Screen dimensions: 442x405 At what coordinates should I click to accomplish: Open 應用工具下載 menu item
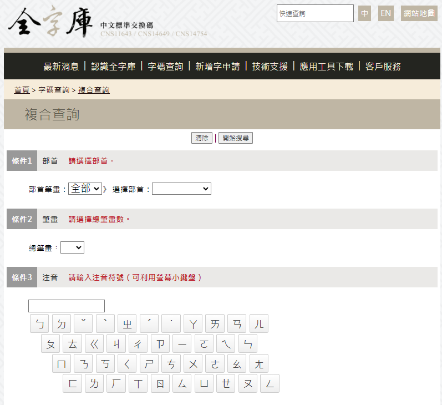pyautogui.click(x=327, y=67)
